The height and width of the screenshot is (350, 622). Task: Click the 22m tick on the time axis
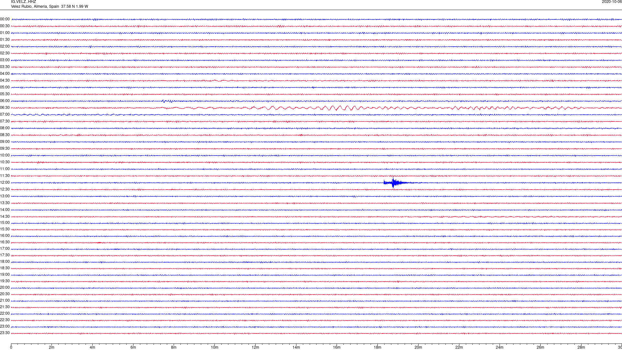point(459,347)
